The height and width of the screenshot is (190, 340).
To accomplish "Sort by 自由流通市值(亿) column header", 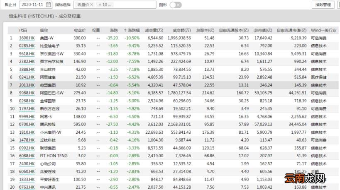I will [292, 30].
